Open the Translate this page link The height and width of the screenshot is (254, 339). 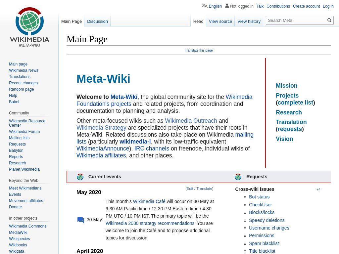pos(199,51)
